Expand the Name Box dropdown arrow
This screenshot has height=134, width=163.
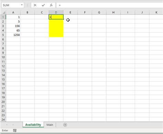pos(22,5)
